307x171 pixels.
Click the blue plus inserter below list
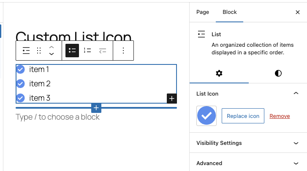[96, 108]
